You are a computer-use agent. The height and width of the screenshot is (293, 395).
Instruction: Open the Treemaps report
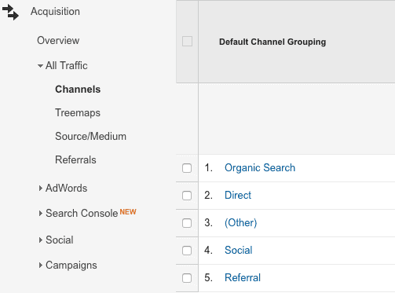(x=78, y=113)
